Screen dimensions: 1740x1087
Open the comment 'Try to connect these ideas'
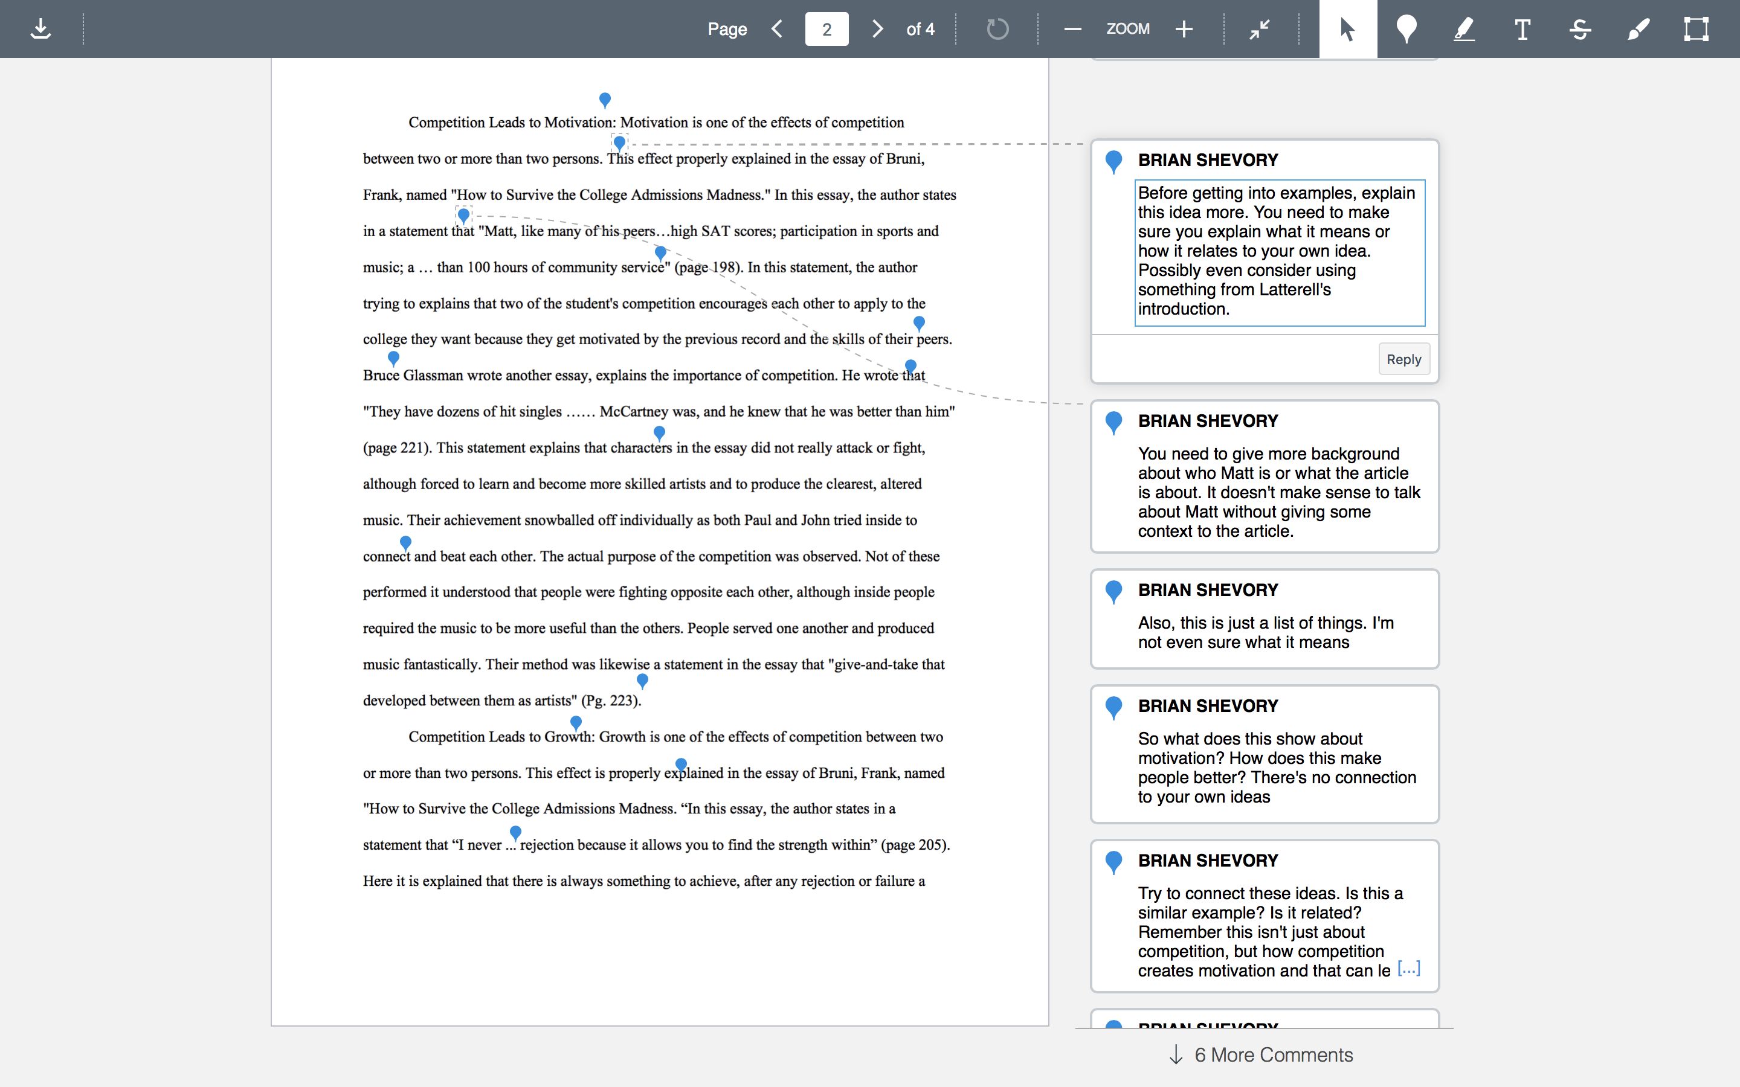1265,916
